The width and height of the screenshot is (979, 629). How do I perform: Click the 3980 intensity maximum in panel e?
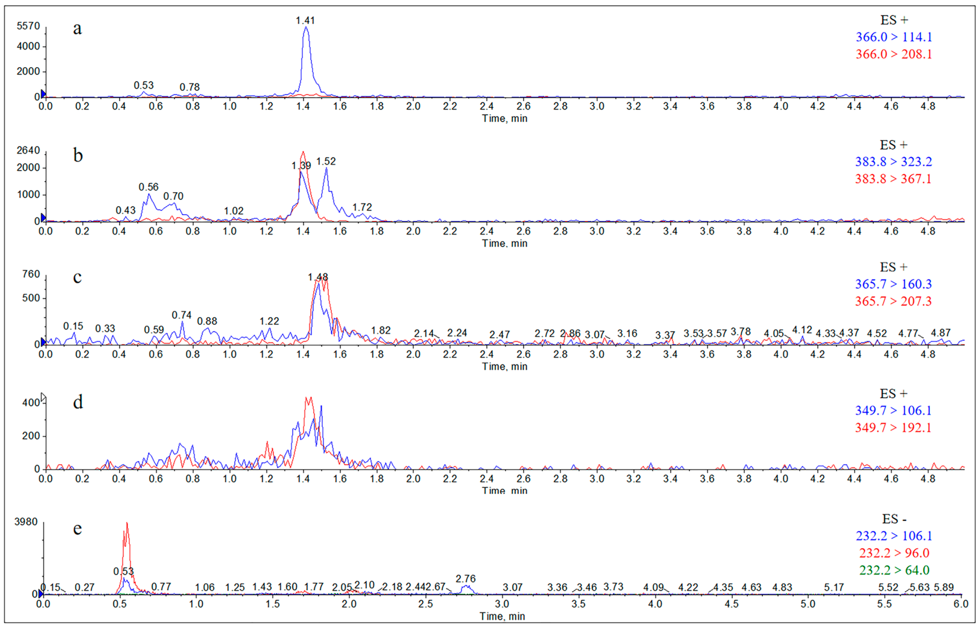pyautogui.click(x=26, y=522)
